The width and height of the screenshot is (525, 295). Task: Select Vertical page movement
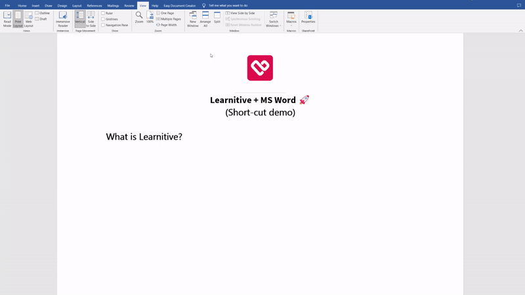coord(80,19)
